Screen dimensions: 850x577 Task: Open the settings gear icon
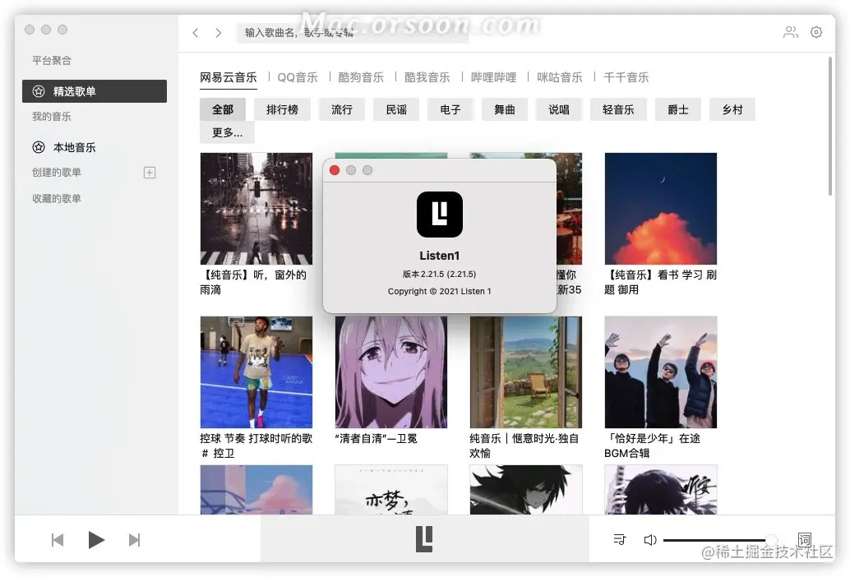(x=815, y=33)
